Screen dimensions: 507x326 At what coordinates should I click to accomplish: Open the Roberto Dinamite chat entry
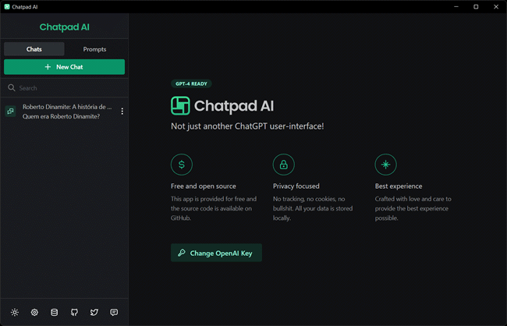[64, 112]
